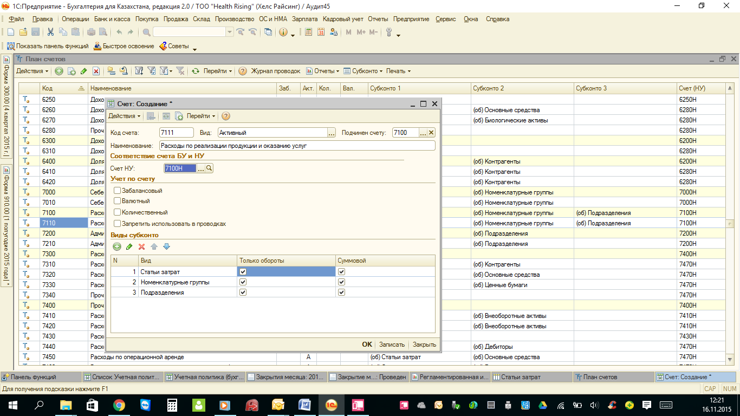The width and height of the screenshot is (740, 416).
Task: Switch to Статьи затрат window tab
Action: click(531, 377)
